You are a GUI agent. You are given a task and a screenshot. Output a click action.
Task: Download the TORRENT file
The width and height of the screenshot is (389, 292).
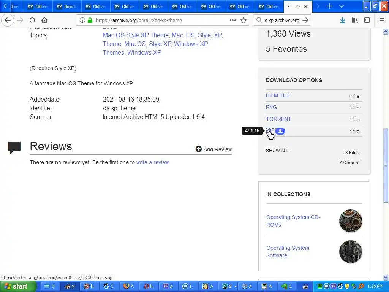(278, 119)
